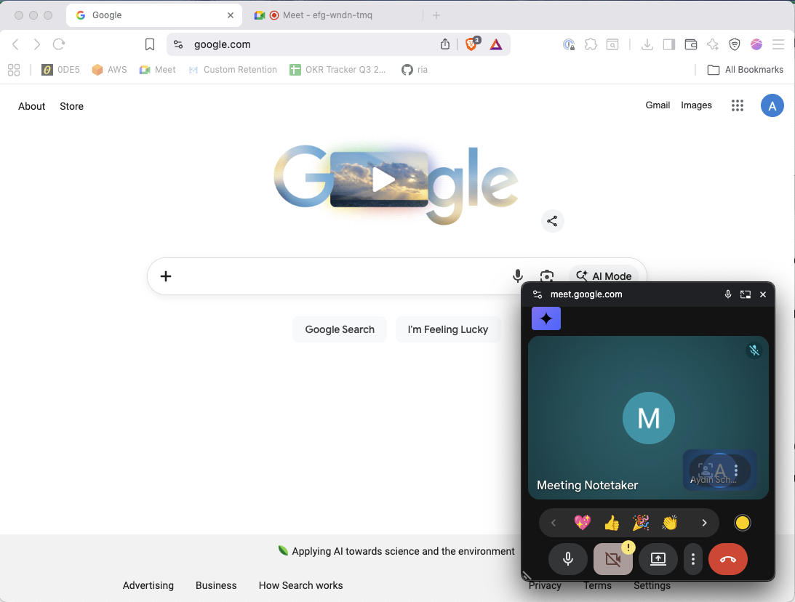Viewport: 795px width, 602px height.
Task: Open the 0DE5 bookmark
Action: [61, 70]
